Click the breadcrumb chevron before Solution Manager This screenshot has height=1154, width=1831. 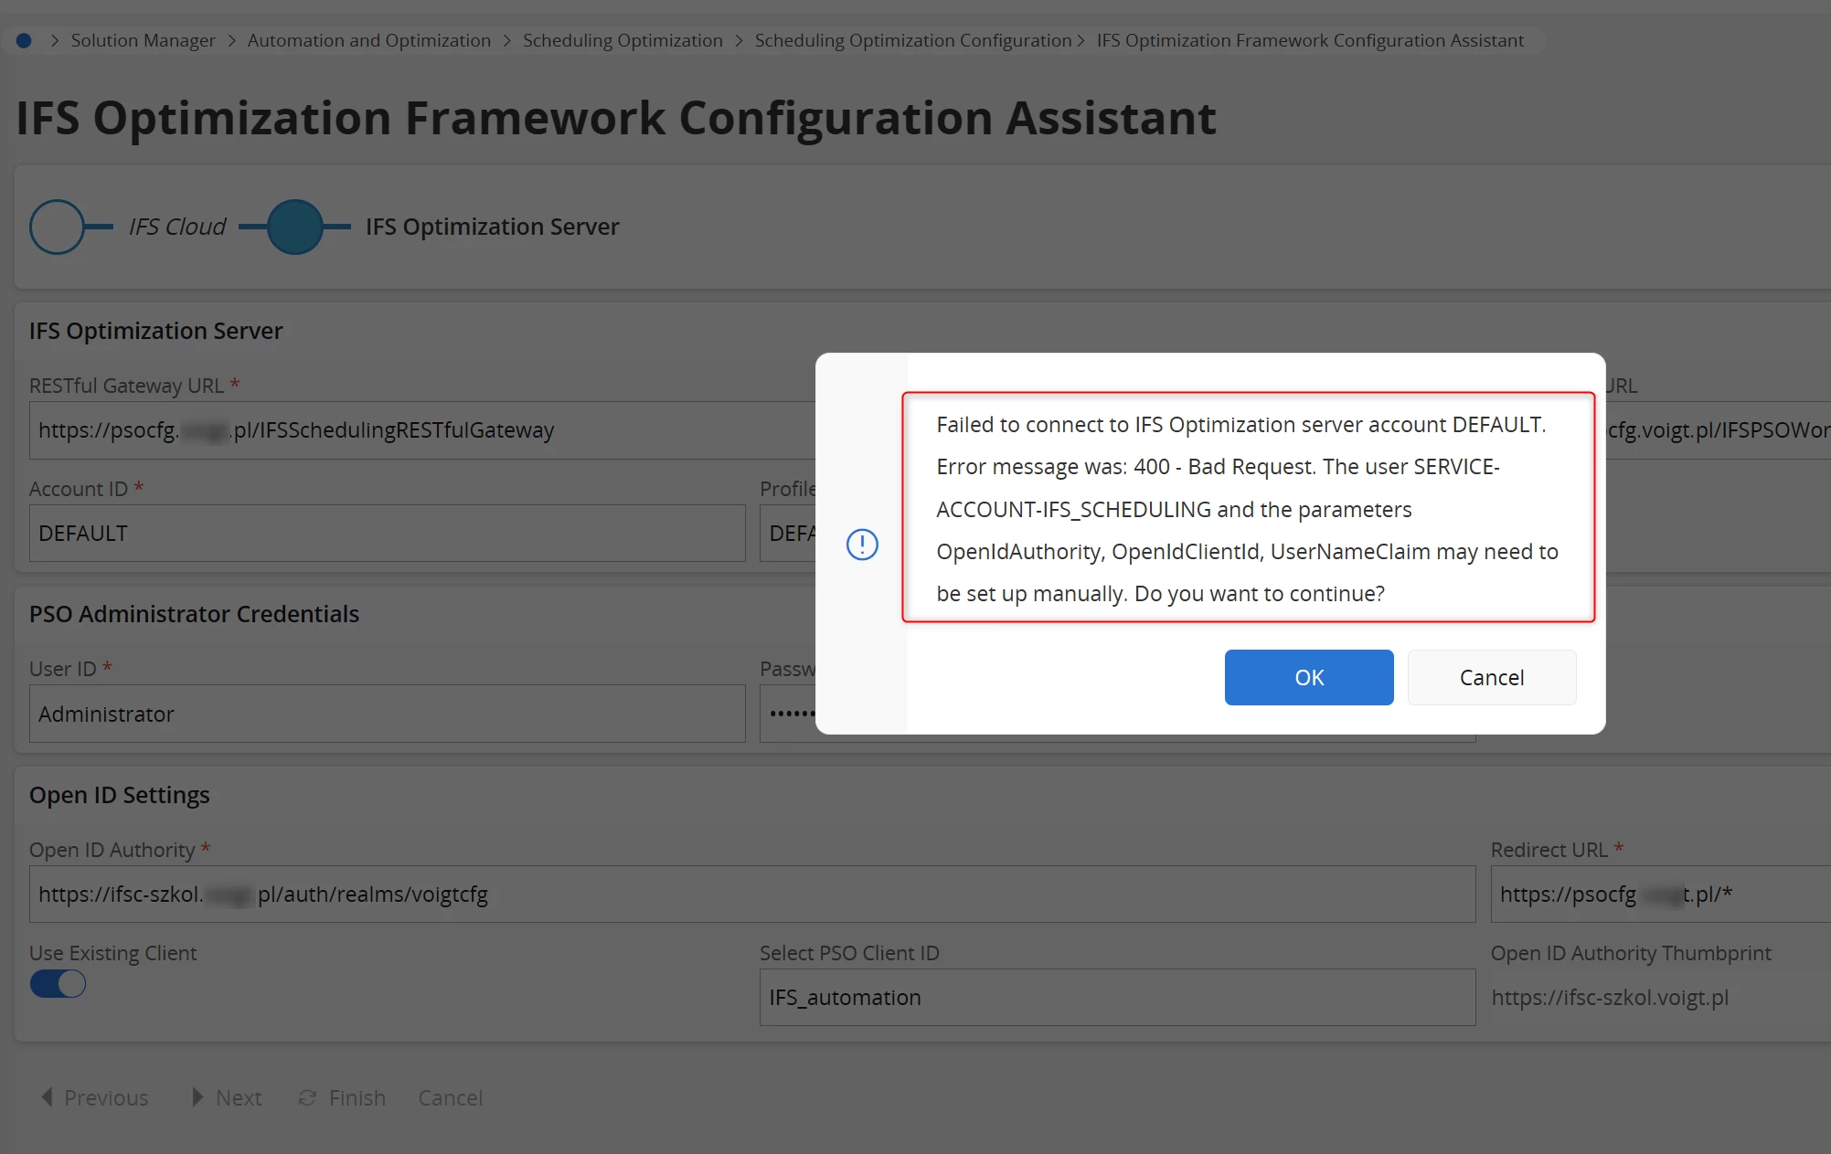[55, 40]
